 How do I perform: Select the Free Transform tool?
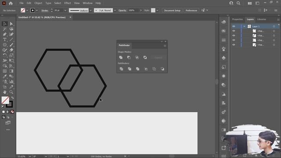pos(11,61)
